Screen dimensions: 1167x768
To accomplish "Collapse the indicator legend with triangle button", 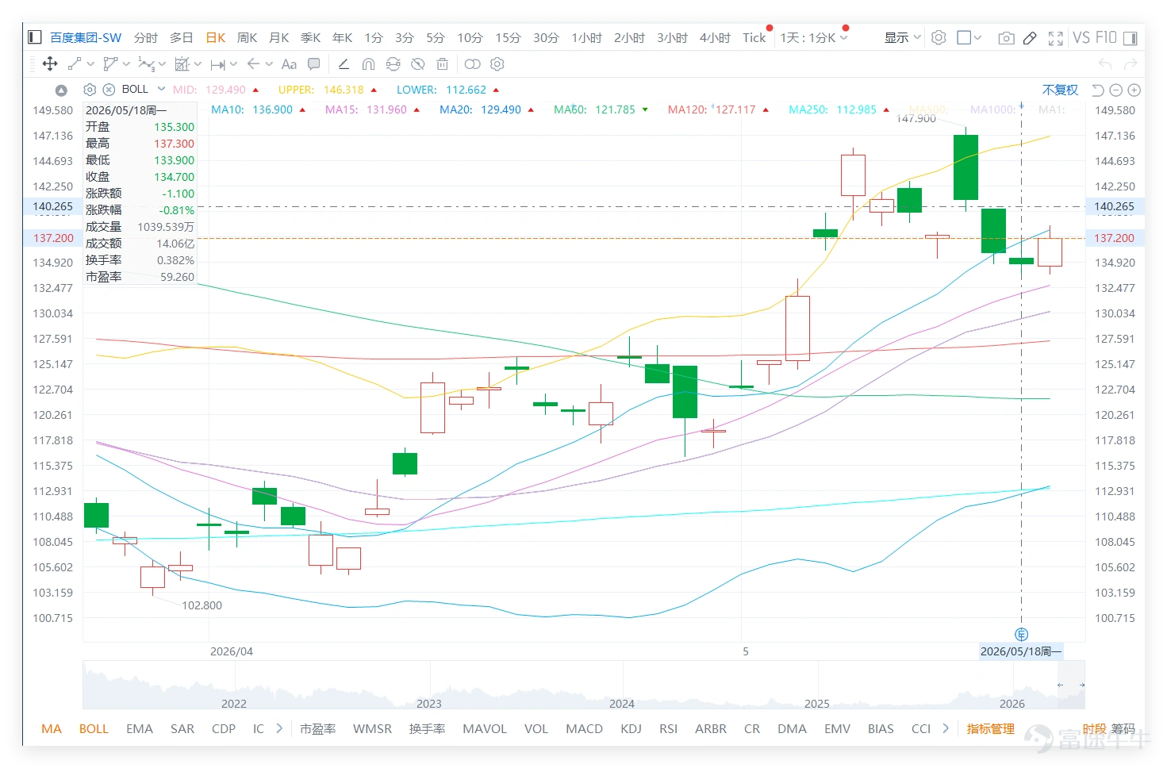I will (61, 90).
